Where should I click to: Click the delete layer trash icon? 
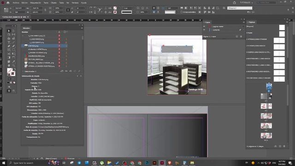coord(241,36)
